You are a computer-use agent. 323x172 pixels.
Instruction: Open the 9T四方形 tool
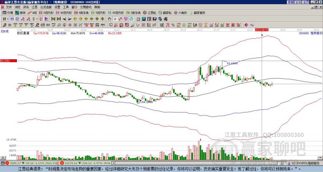point(116,13)
